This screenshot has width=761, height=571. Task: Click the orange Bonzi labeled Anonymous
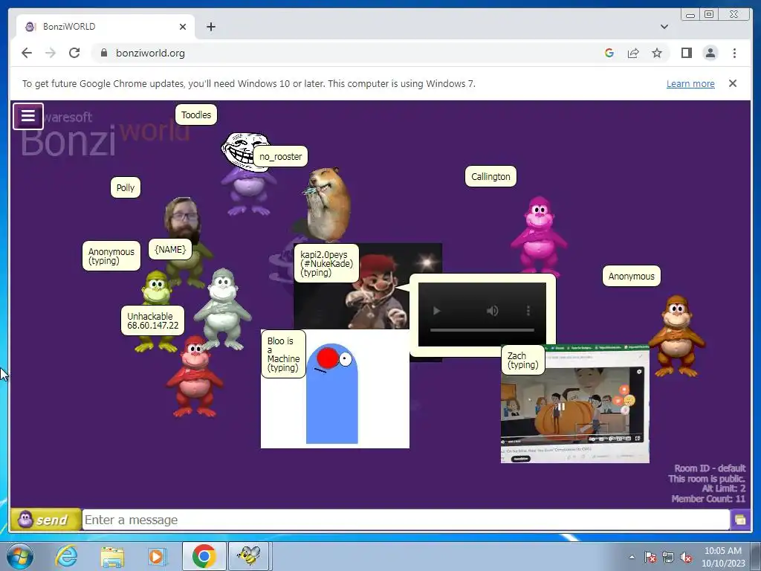click(676, 336)
